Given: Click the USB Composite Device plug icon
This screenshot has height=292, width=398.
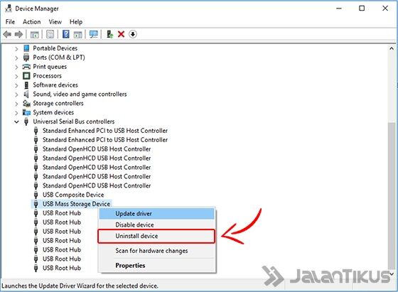Looking at the screenshot, I should click(36, 195).
